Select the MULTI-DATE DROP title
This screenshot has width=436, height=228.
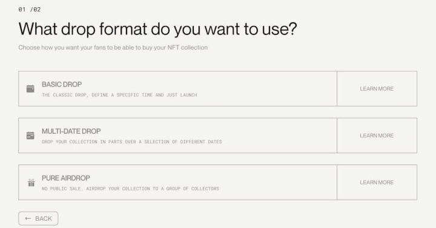point(71,131)
